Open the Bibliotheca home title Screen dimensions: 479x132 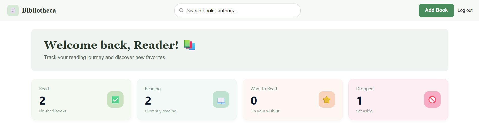click(39, 10)
